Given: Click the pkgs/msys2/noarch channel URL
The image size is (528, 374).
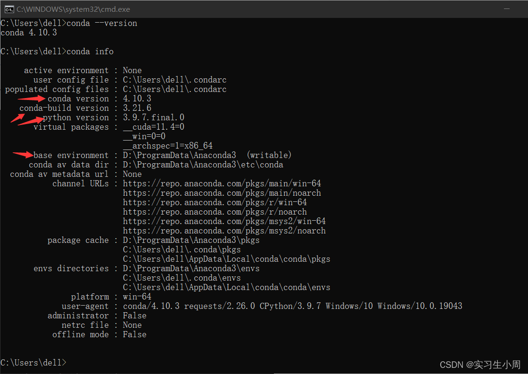Looking at the screenshot, I should pyautogui.click(x=224, y=231).
